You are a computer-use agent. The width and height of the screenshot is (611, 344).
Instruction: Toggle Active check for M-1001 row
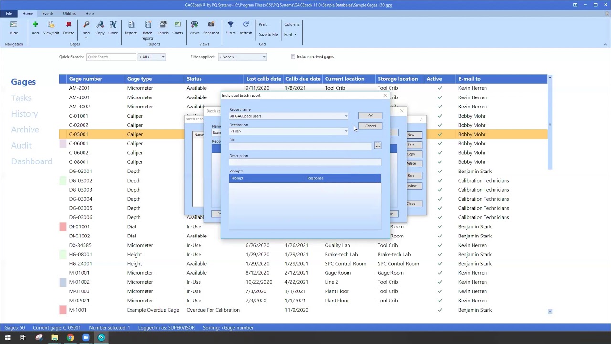pos(440,310)
